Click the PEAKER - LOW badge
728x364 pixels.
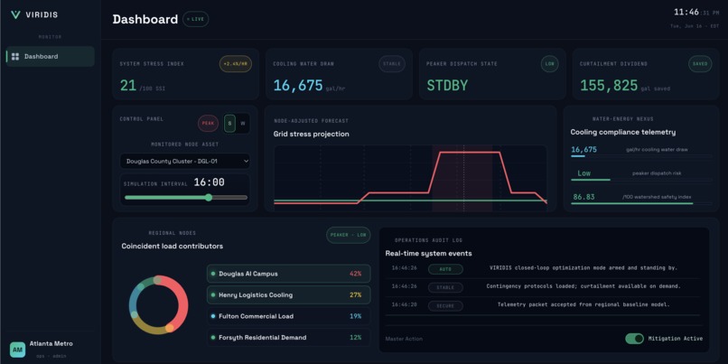349,235
